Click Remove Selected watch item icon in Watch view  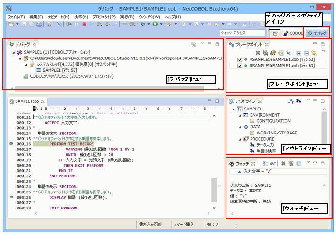(x=283, y=164)
